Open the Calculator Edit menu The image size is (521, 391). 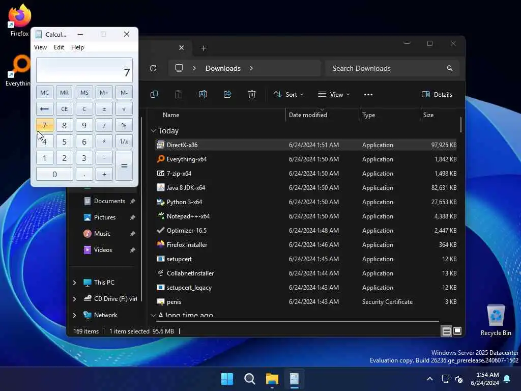59,47
